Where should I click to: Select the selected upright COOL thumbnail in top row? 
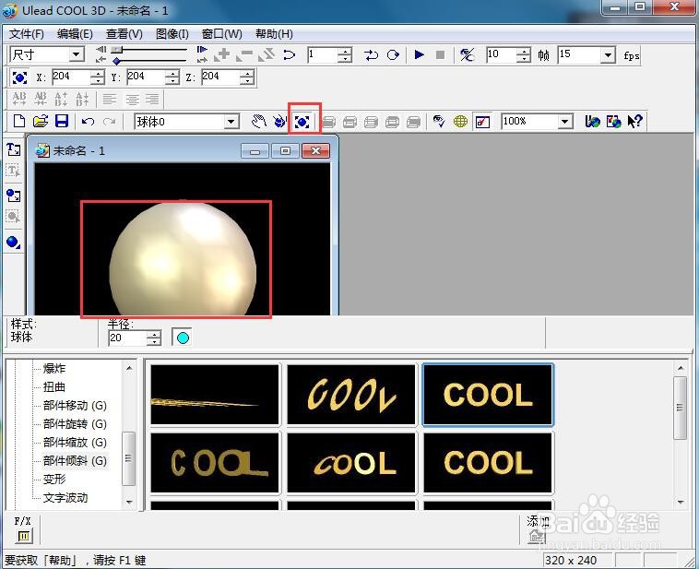click(x=488, y=395)
